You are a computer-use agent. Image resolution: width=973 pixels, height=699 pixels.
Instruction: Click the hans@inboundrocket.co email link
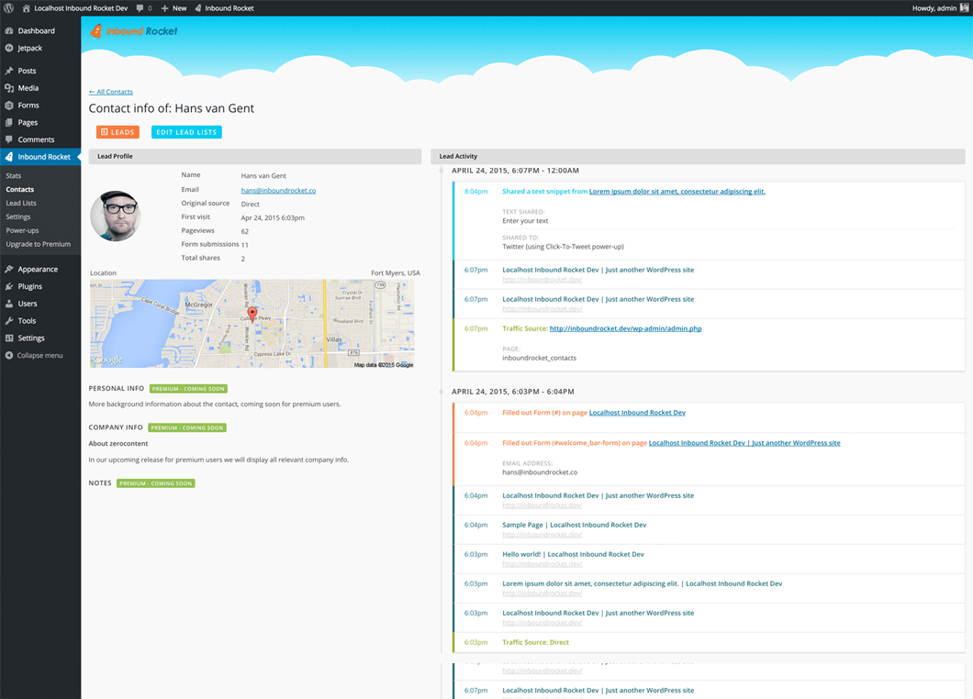tap(278, 190)
